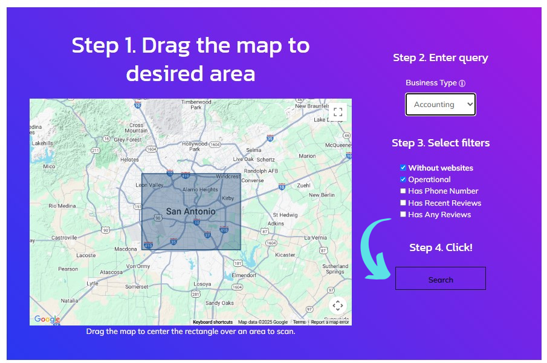Disable the Operational filter checkbox
The height and width of the screenshot is (363, 547).
click(x=403, y=180)
